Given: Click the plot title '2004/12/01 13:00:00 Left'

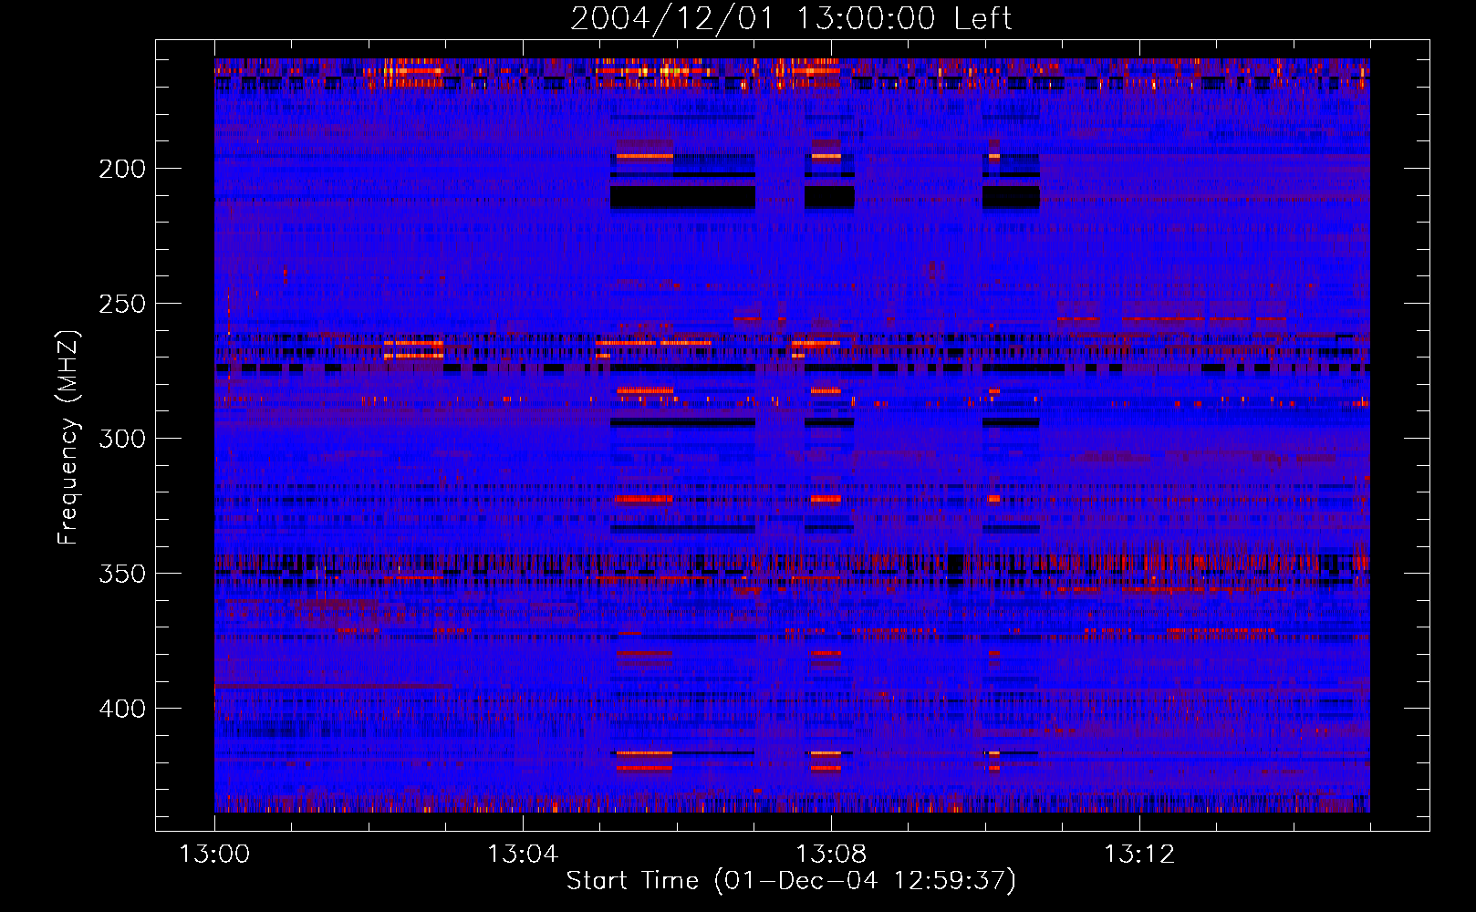Looking at the screenshot, I should coord(791,18).
